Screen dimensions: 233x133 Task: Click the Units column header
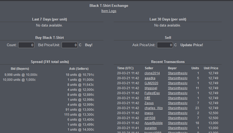point(195,68)
